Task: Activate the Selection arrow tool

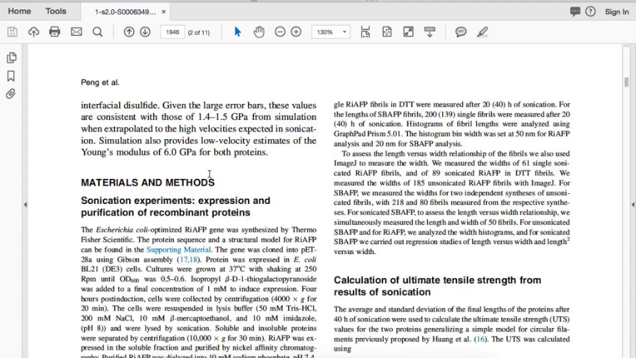Action: pyautogui.click(x=238, y=32)
